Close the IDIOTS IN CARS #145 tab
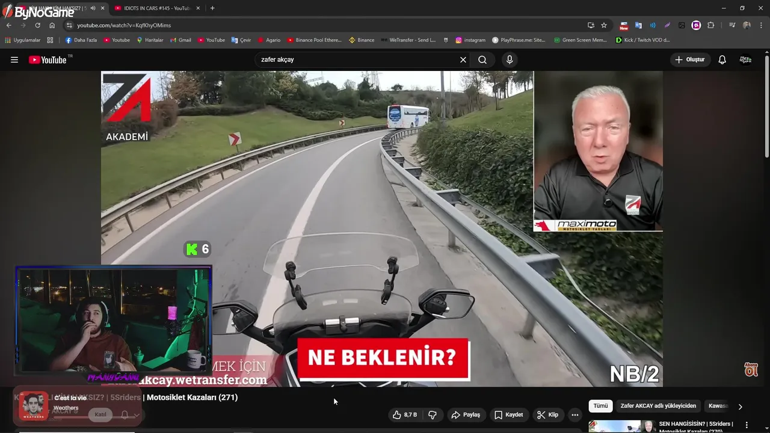 pyautogui.click(x=198, y=8)
